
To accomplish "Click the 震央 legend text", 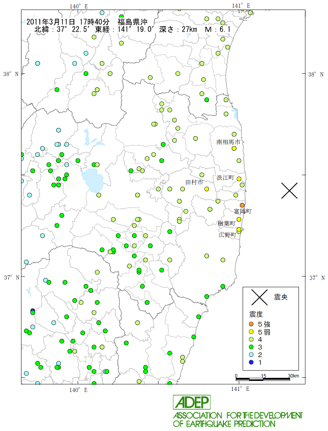I will click(x=281, y=297).
